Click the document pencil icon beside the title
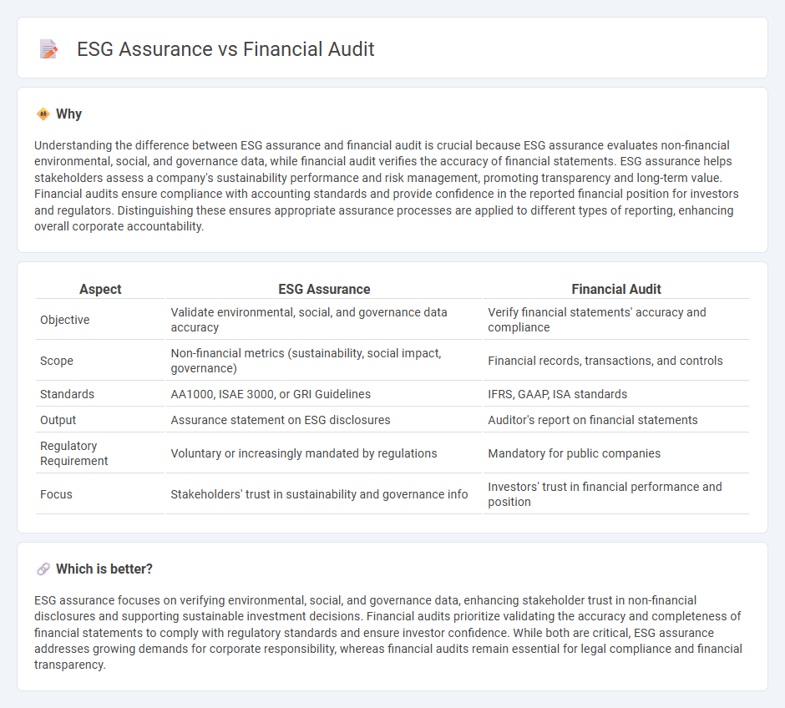 pyautogui.click(x=49, y=49)
